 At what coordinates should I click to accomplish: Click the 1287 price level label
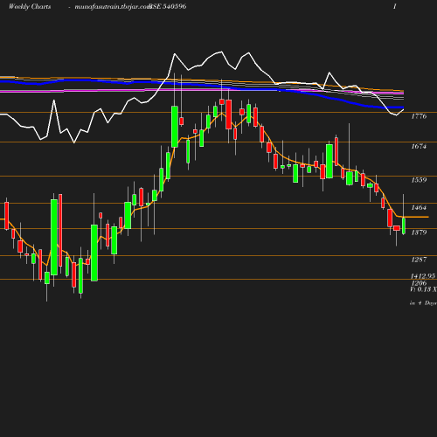tap(419, 260)
